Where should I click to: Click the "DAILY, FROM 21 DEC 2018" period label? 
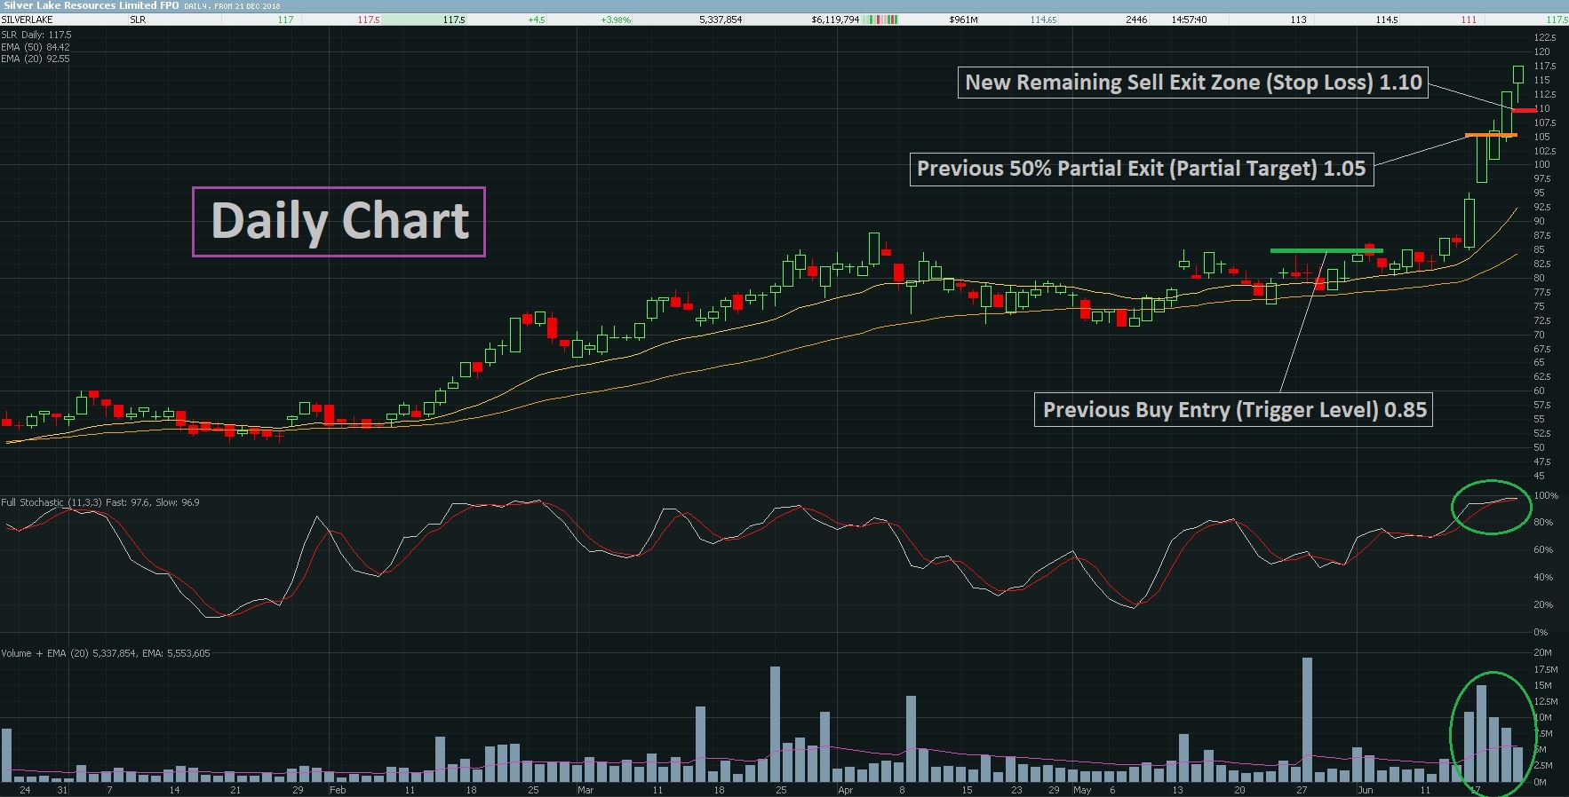coord(232,6)
